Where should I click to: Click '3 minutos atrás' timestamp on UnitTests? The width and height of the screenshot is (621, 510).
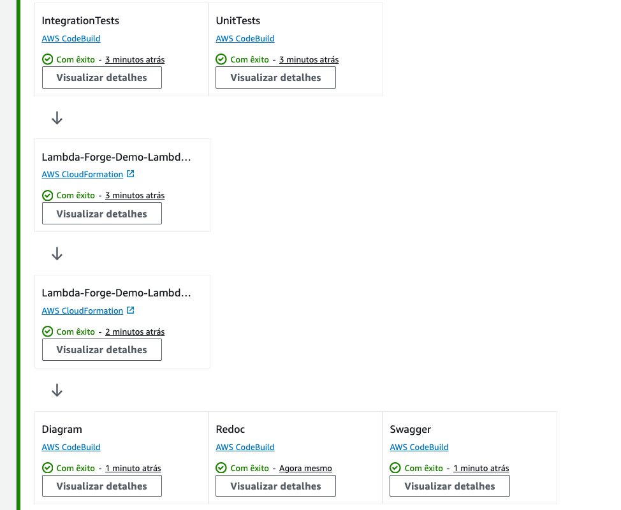click(309, 59)
